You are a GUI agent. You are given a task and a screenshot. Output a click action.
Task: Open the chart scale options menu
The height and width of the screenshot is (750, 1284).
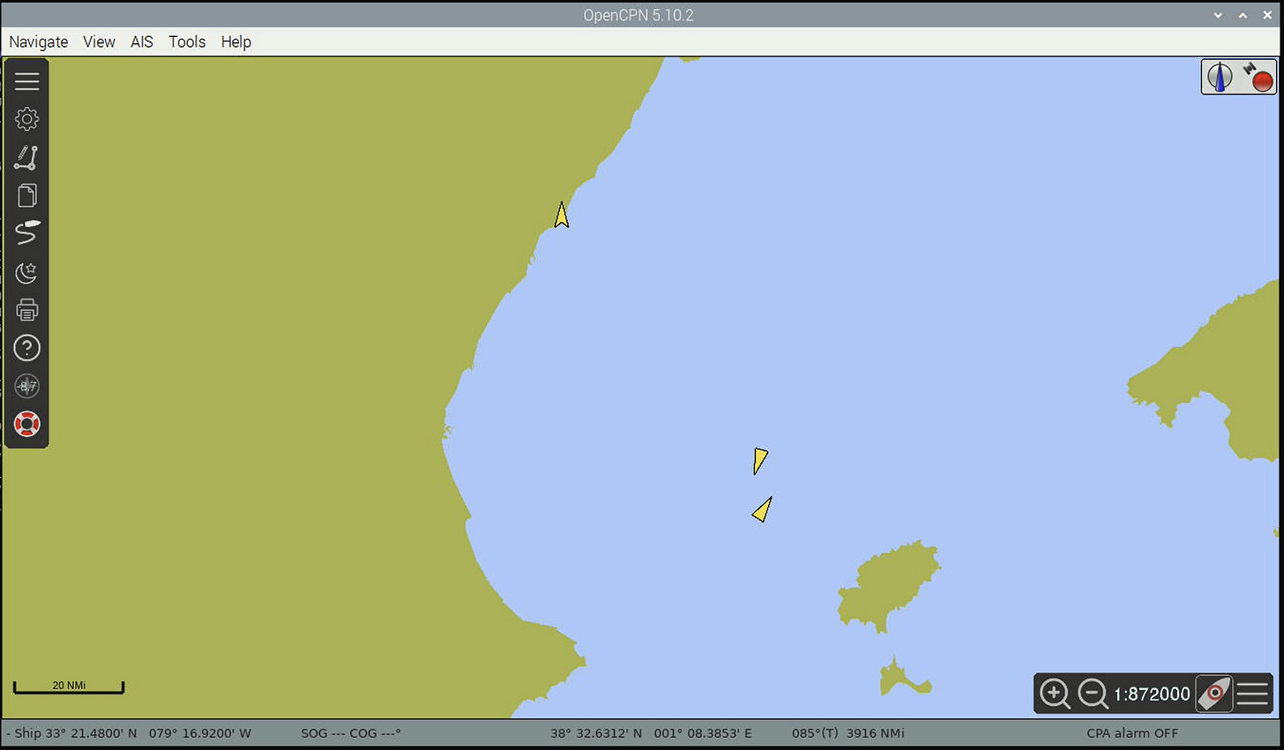tap(1253, 694)
